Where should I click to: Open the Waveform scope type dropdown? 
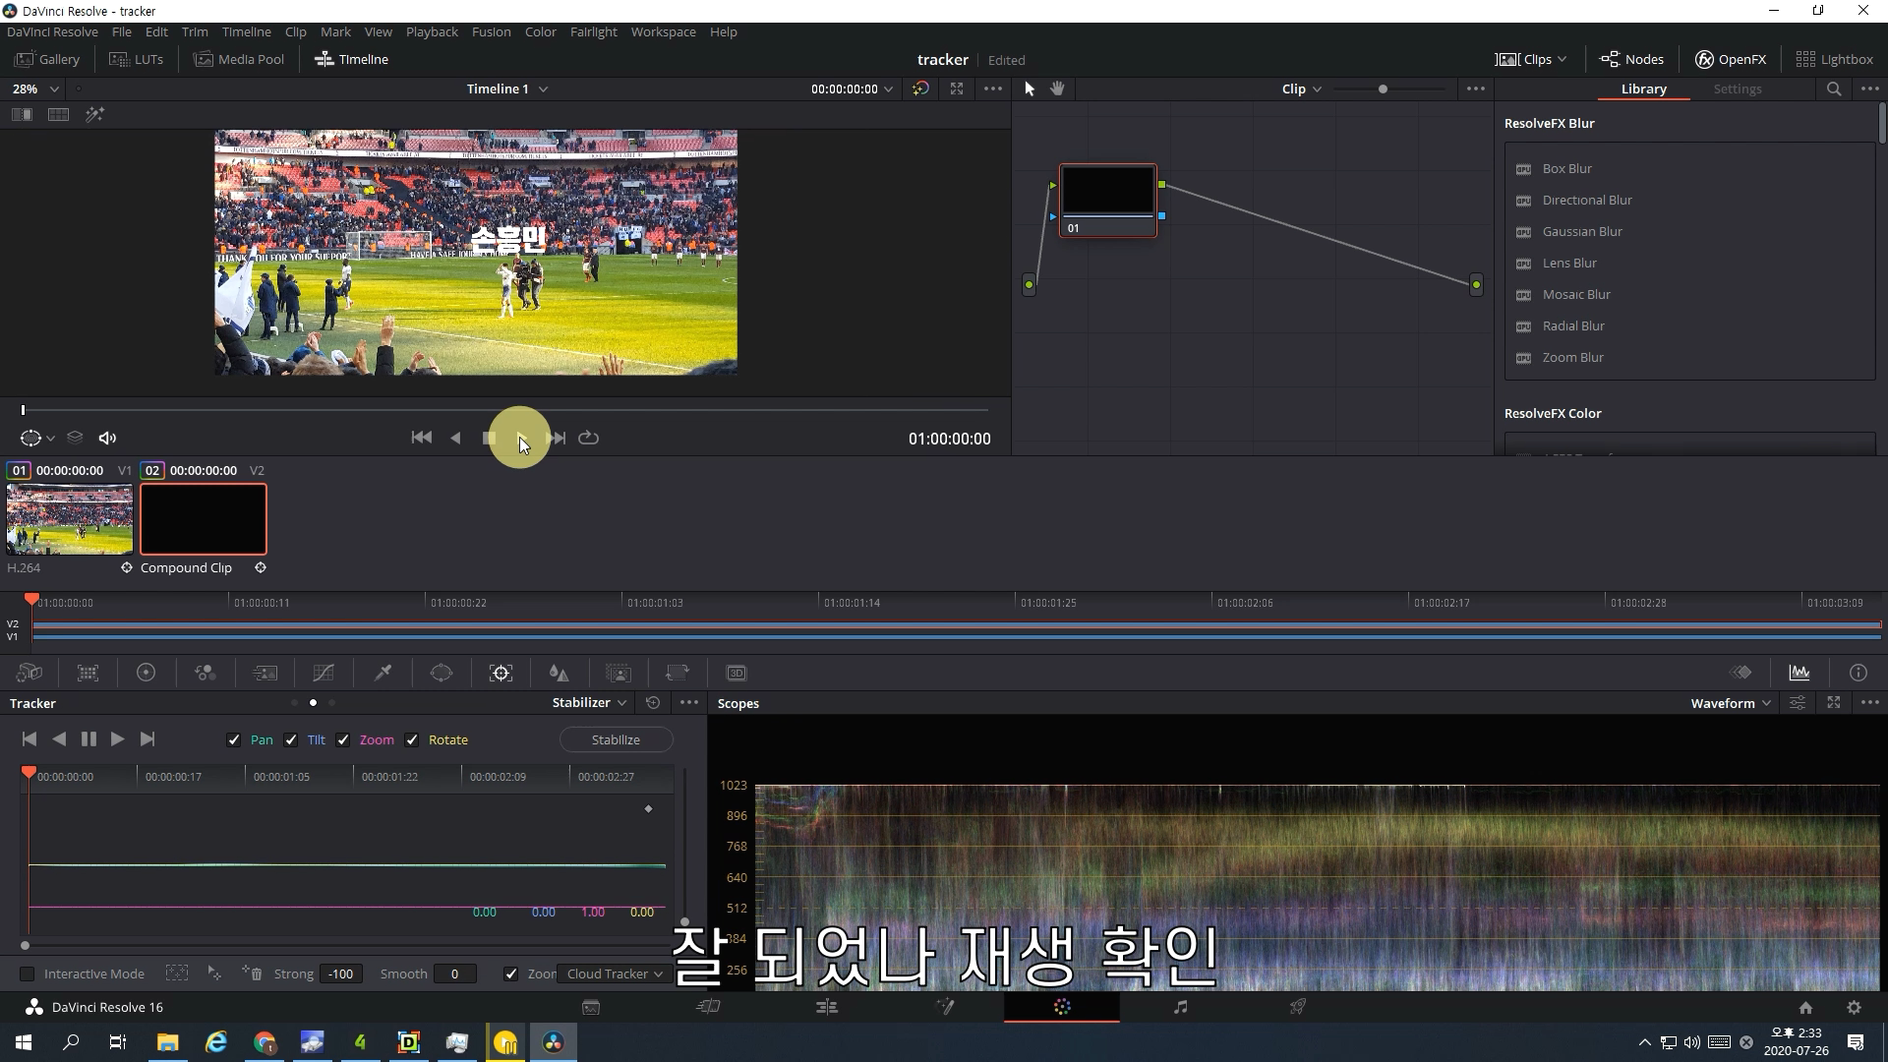1730,702
